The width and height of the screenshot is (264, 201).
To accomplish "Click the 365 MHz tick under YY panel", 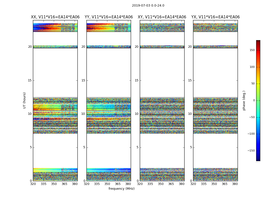I will pyautogui.click(x=118, y=184).
